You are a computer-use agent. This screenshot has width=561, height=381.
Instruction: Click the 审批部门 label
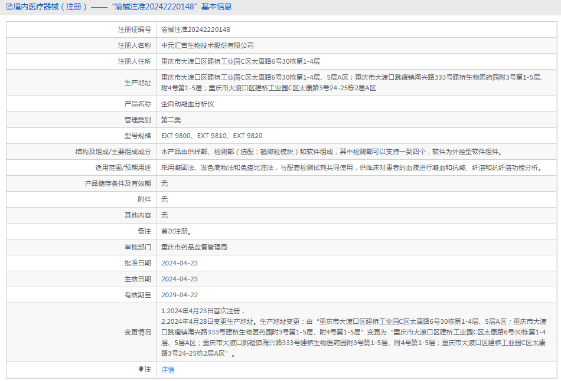138,247
